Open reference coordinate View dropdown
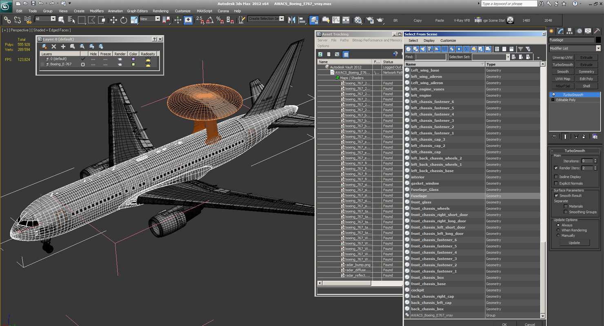Screen dimensions: 604x326 (x=150, y=19)
